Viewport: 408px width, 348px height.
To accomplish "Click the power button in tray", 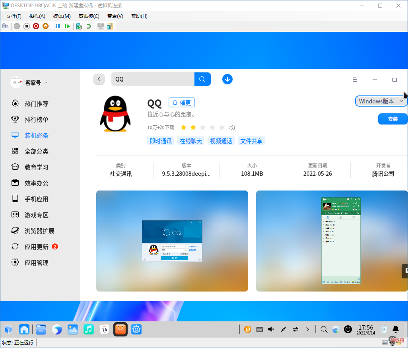I will [348, 329].
